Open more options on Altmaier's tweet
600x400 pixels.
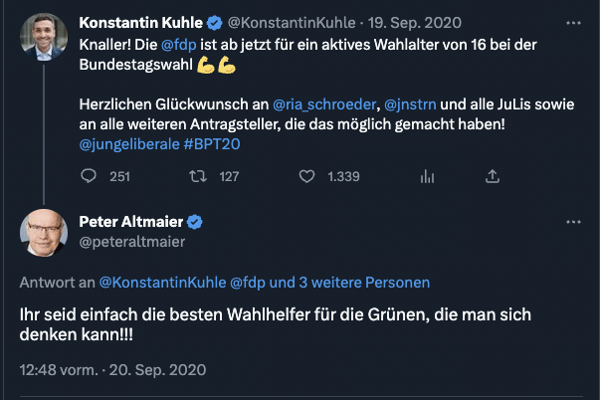(x=573, y=221)
